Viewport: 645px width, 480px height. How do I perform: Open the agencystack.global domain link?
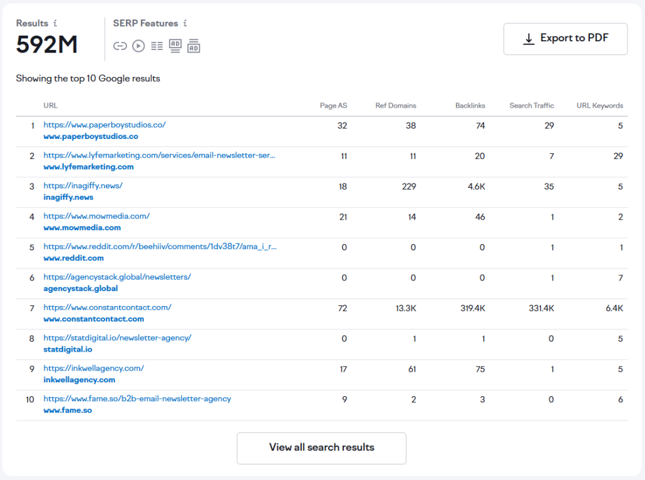coord(81,289)
